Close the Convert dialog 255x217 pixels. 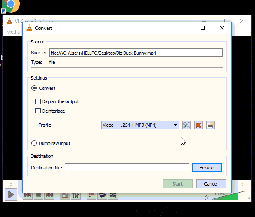222,28
